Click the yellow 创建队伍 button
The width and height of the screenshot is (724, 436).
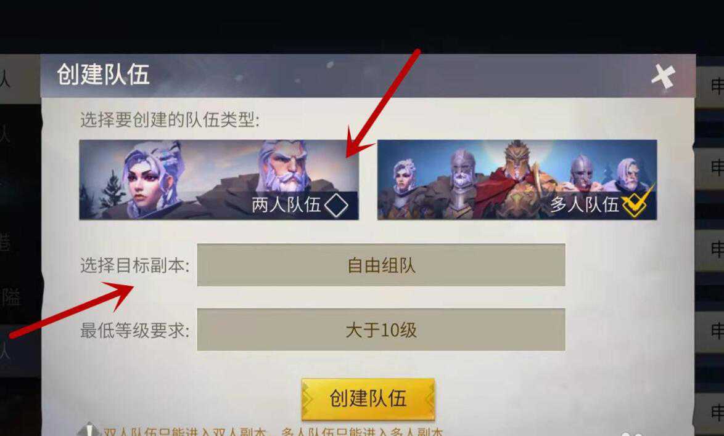point(368,399)
